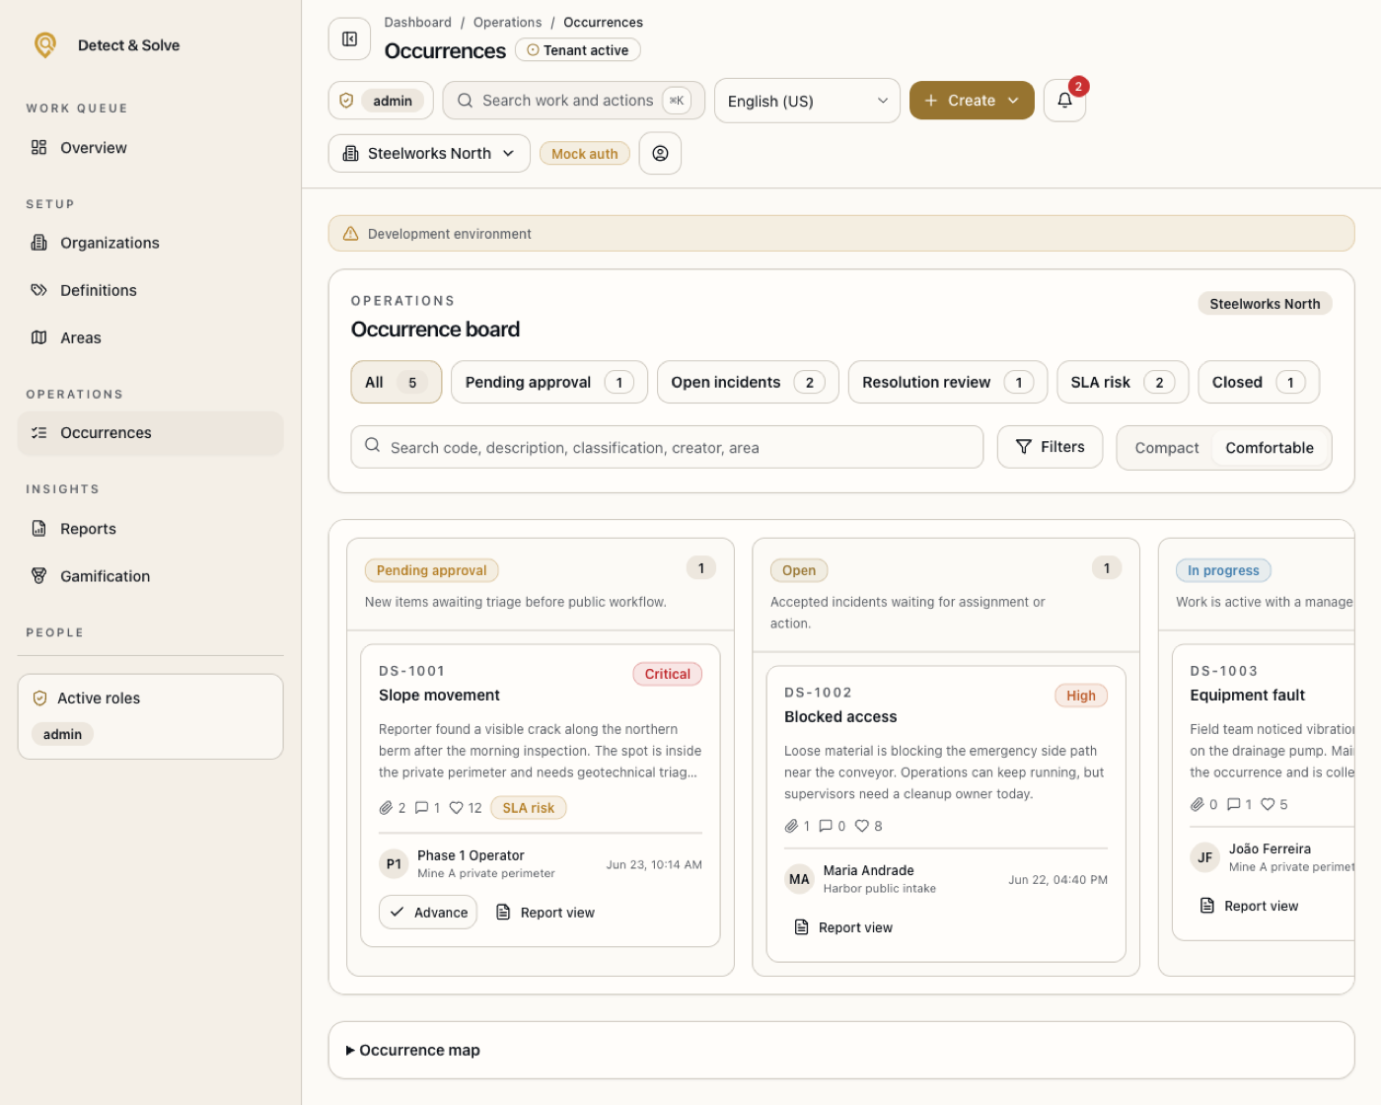The image size is (1381, 1105).
Task: Collapse the sidebar panel toggle icon
Action: (x=349, y=38)
